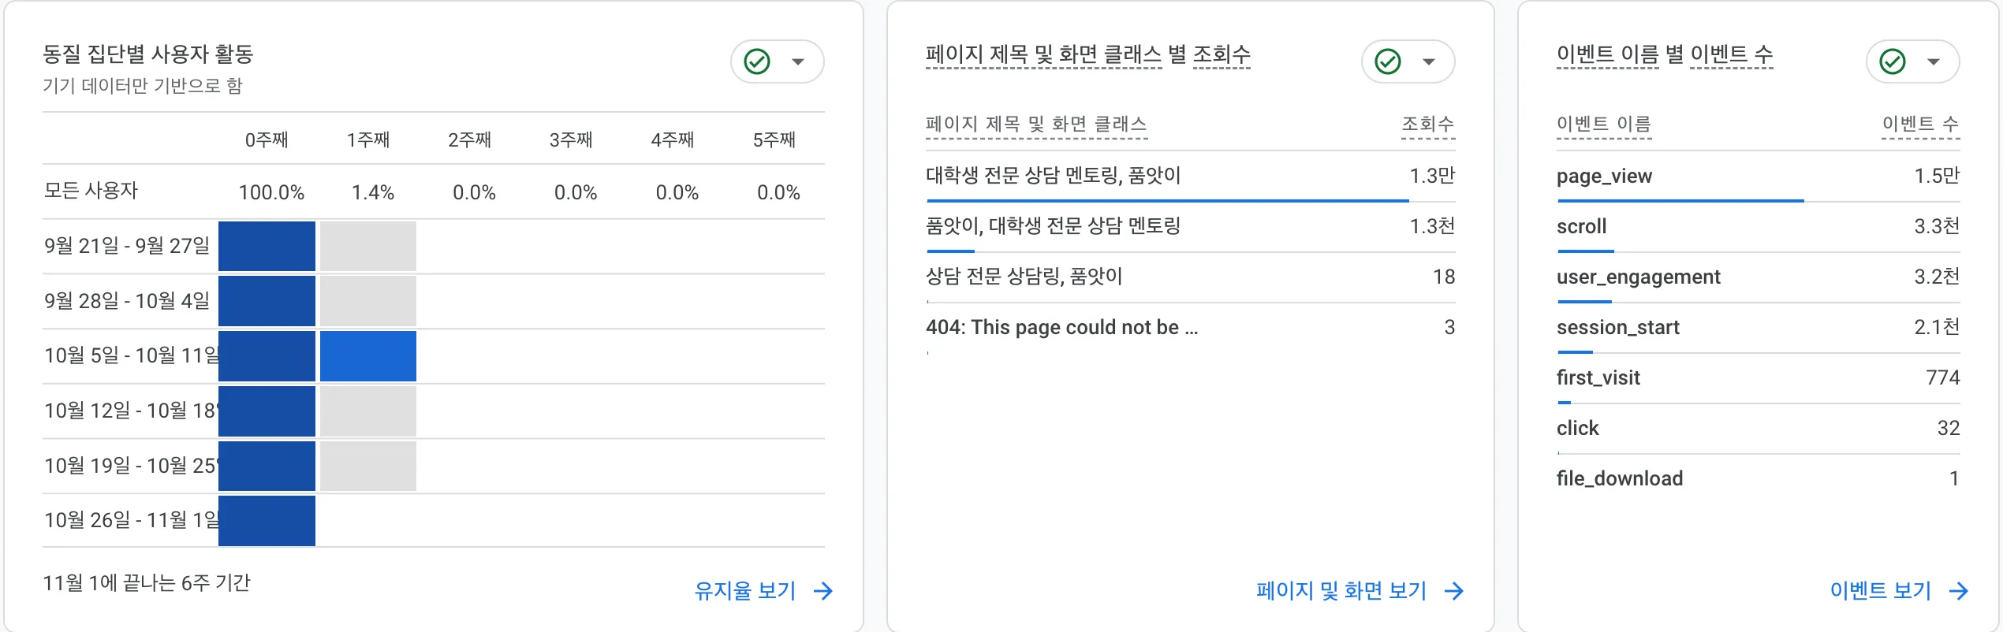2003x632 pixels.
Task: Click the 이벤트 수 column header
Action: [1920, 124]
